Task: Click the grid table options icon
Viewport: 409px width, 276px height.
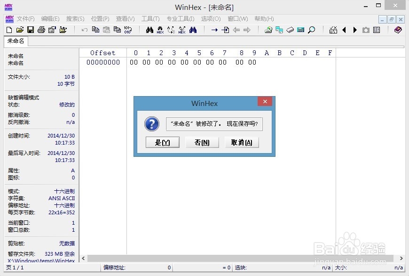Action: 377,30
